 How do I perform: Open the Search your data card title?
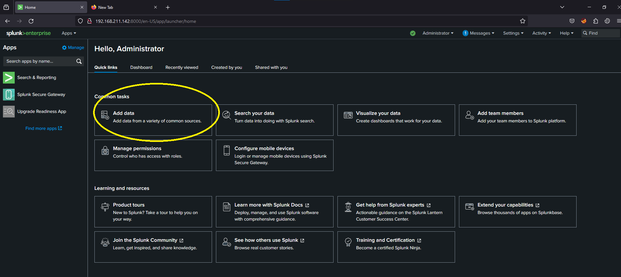[254, 113]
